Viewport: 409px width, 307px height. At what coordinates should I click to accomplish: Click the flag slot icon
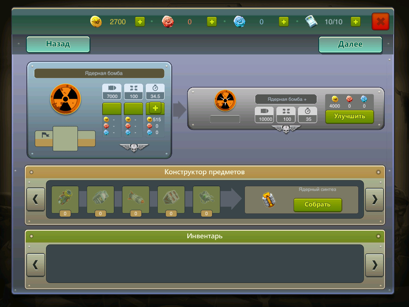[46, 135]
